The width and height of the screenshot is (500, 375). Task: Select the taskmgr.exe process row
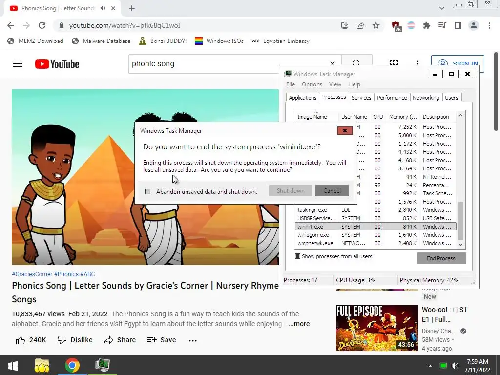[x=375, y=210]
